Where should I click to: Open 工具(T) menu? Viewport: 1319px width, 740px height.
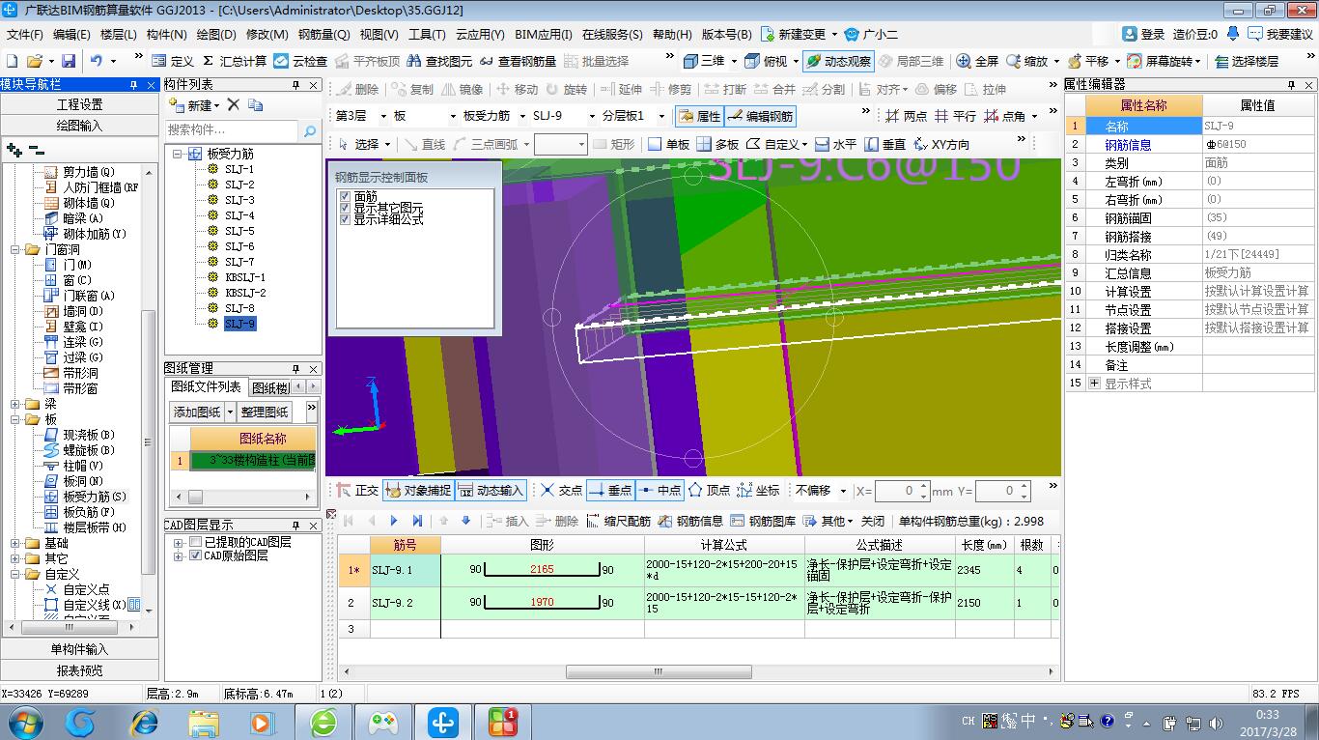point(427,34)
